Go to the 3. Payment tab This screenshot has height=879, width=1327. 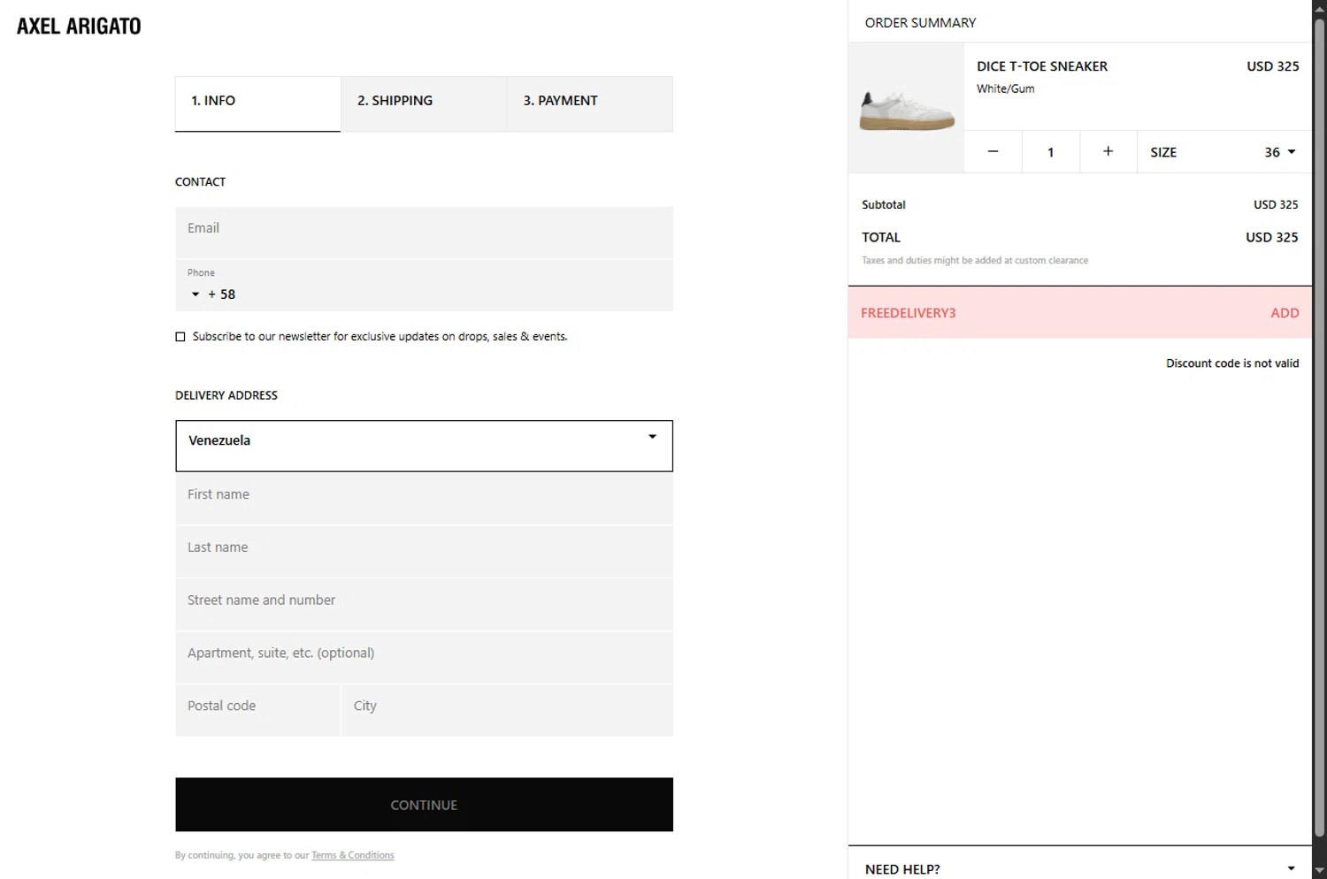[590, 103]
